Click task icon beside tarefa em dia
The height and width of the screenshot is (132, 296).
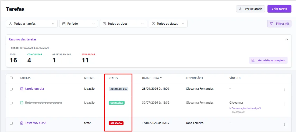pyautogui.click(x=22, y=89)
